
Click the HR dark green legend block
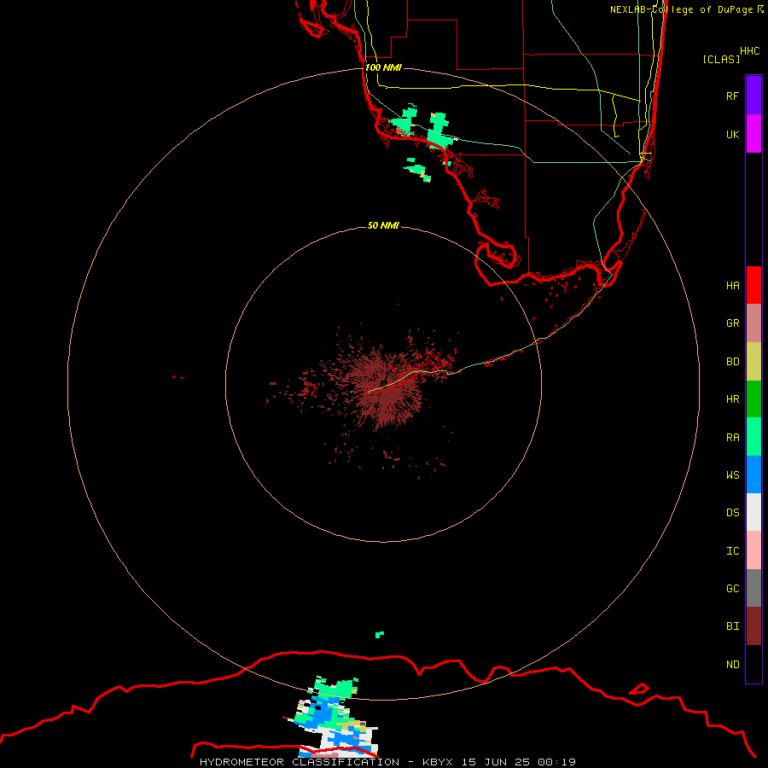(x=753, y=399)
